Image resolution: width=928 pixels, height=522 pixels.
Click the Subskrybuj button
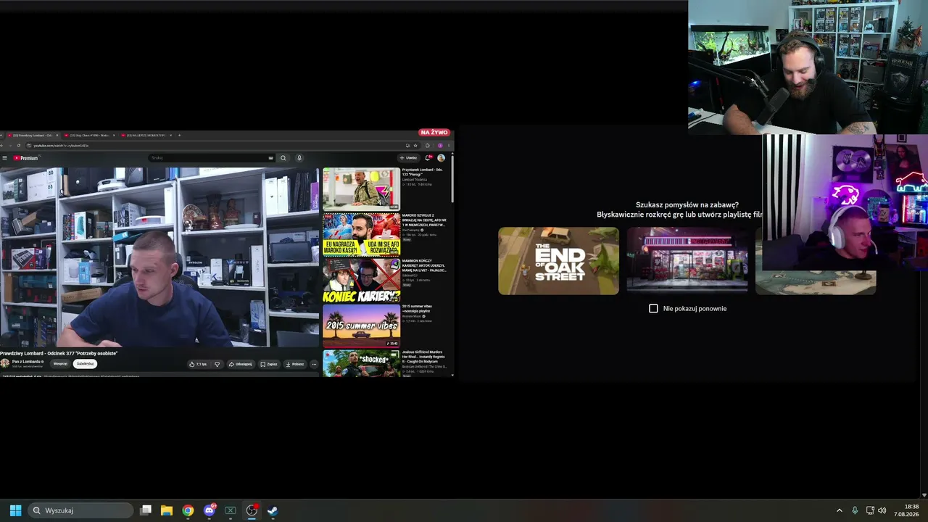click(x=85, y=364)
